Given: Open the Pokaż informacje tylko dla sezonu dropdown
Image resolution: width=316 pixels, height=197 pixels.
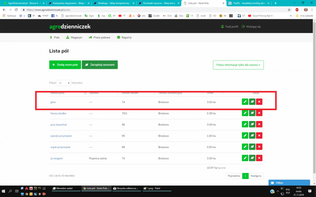Looking at the screenshot, I should 238,65.
